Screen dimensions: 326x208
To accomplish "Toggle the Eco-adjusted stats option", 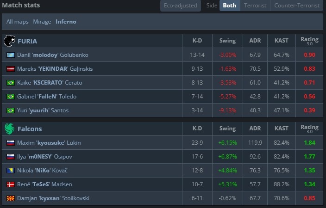I will click(x=181, y=6).
